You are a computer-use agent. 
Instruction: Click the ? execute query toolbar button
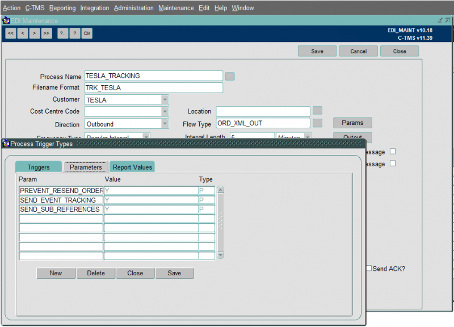coord(75,33)
